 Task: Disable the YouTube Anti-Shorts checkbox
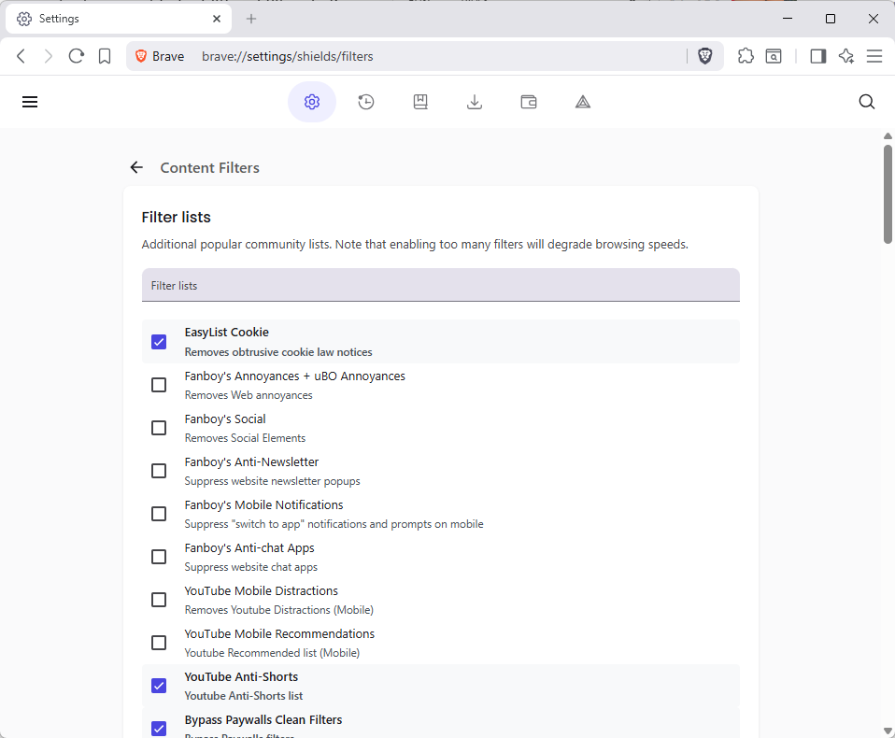(159, 686)
